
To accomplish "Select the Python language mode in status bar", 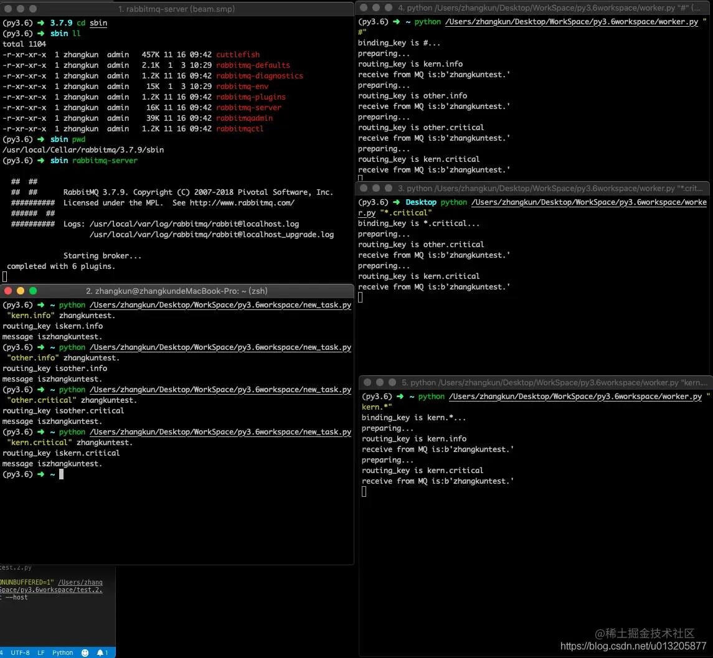I will pos(63,652).
